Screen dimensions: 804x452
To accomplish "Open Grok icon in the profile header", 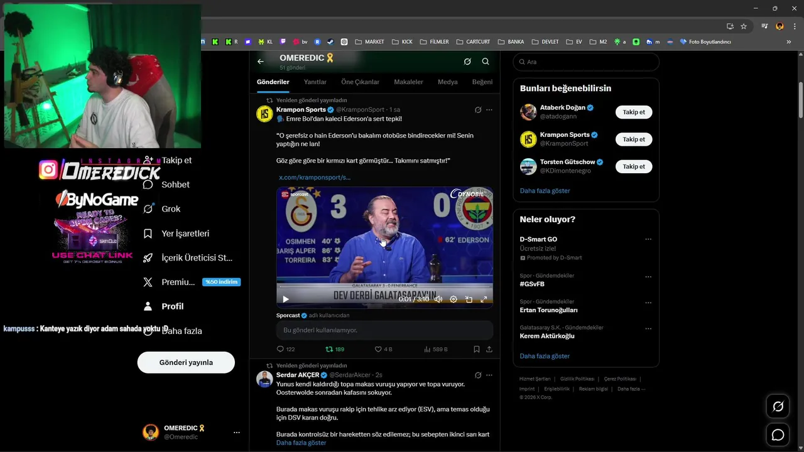I will click(467, 62).
